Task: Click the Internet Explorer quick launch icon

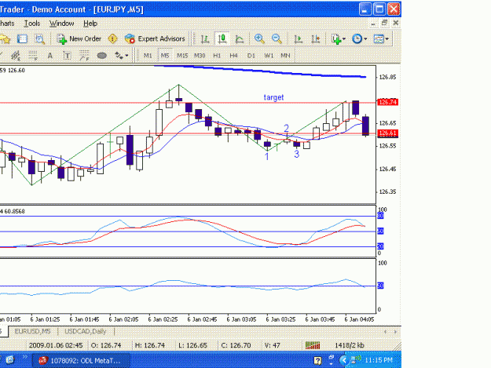Action: point(10,360)
